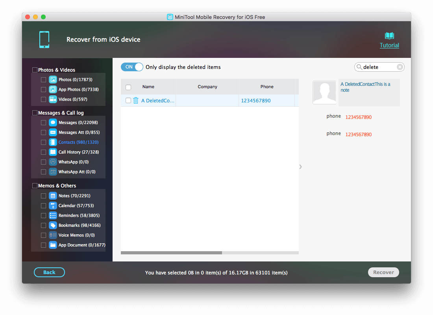Open the App Document (0/1677) category

82,245
